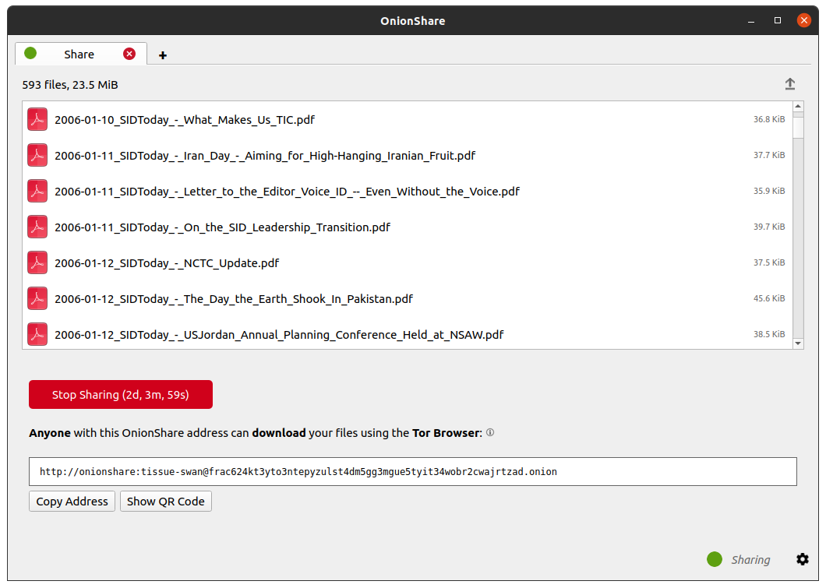Click the OnionShare window title
Image resolution: width=826 pixels, height=588 pixels.
point(412,21)
